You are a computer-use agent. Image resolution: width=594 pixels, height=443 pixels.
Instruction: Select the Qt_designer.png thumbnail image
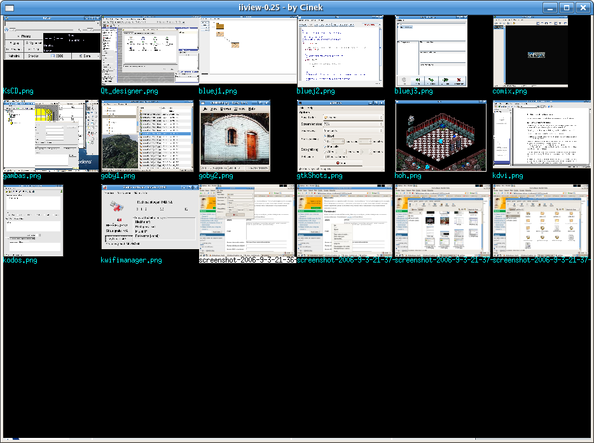[x=149, y=51]
